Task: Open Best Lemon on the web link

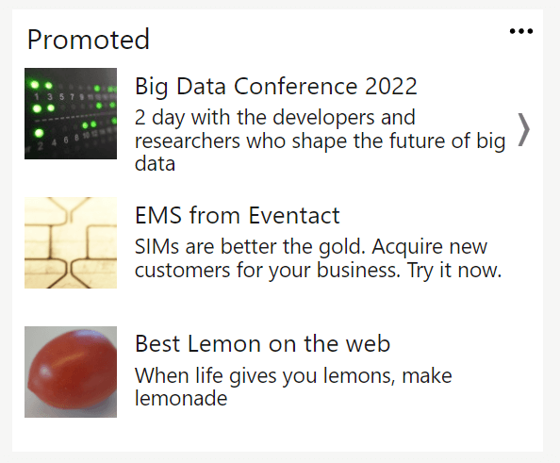Action: coord(262,343)
